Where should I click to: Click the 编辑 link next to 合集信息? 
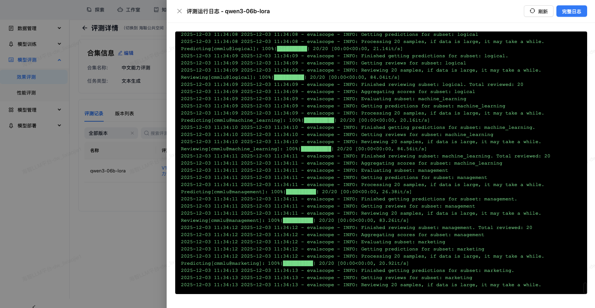[x=126, y=53]
